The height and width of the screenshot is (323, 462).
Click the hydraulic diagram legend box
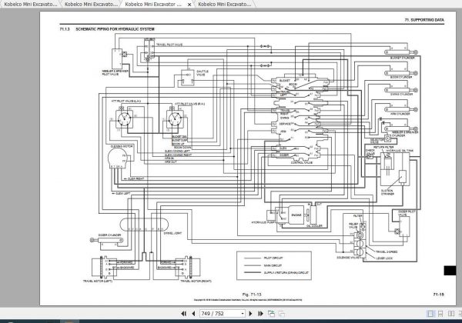(x=274, y=265)
